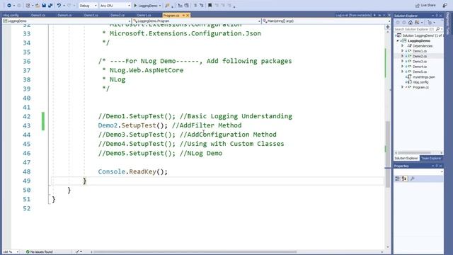453x255 pixels.
Task: Click the Undo toolbar icon
Action: [x=59, y=6]
